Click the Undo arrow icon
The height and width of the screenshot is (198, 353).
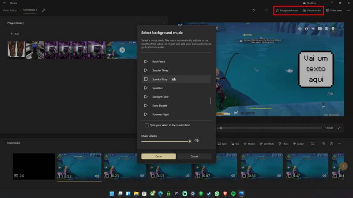[x=254, y=10]
